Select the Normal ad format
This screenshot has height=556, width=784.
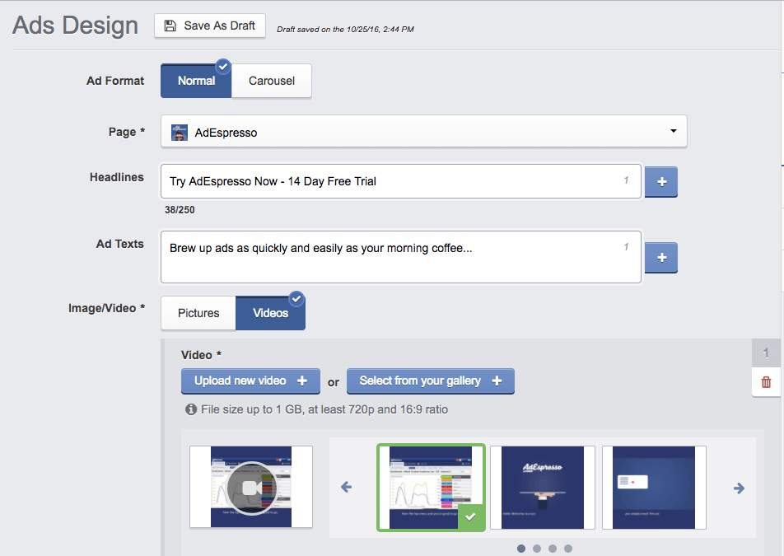coord(196,81)
